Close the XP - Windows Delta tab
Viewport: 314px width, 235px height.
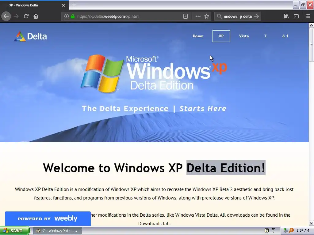(63, 5)
